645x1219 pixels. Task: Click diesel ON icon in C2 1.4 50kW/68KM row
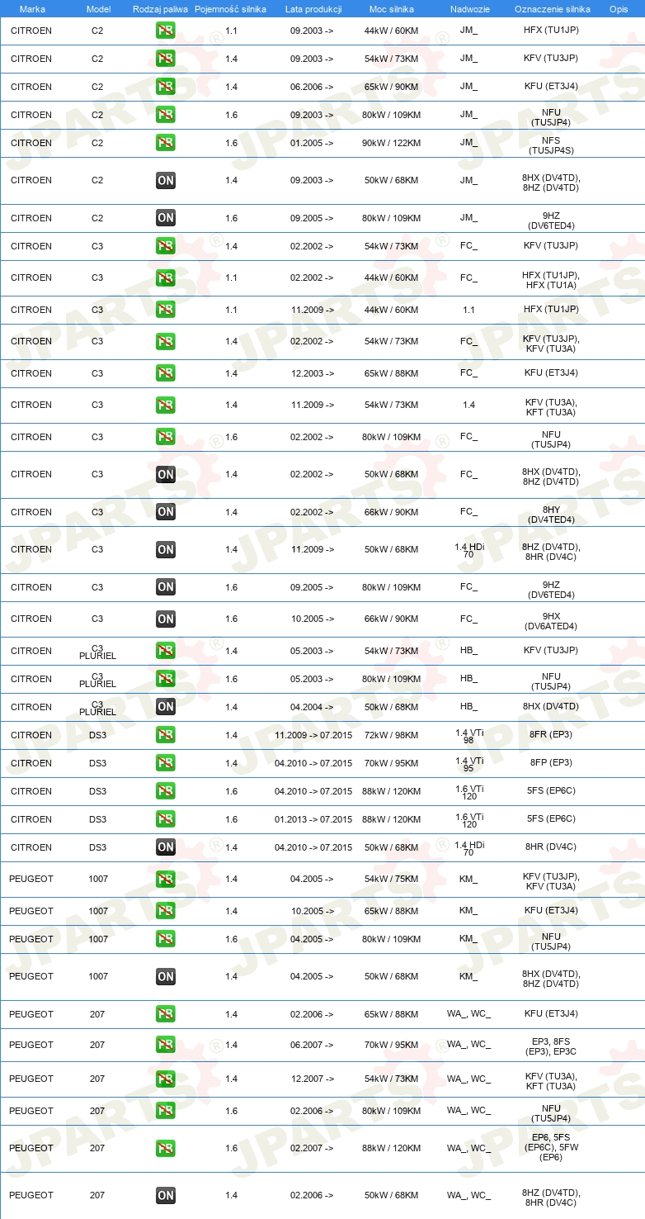coord(166,181)
